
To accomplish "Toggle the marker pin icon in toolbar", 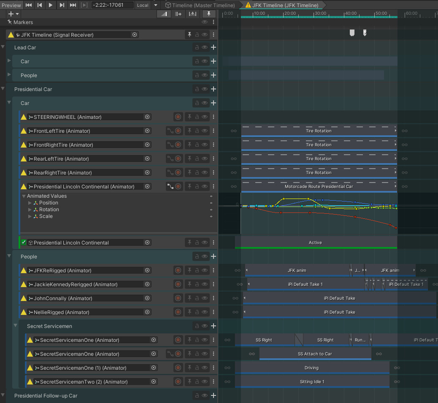I will (209, 13).
